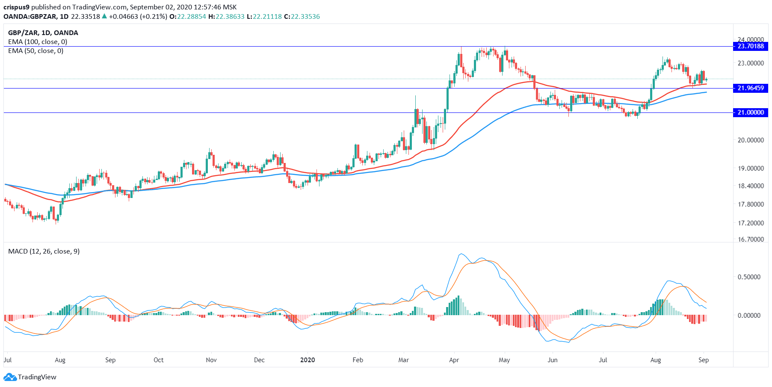The width and height of the screenshot is (772, 387).
Task: Click the 20.00000 price axis label
Action: pos(751,140)
